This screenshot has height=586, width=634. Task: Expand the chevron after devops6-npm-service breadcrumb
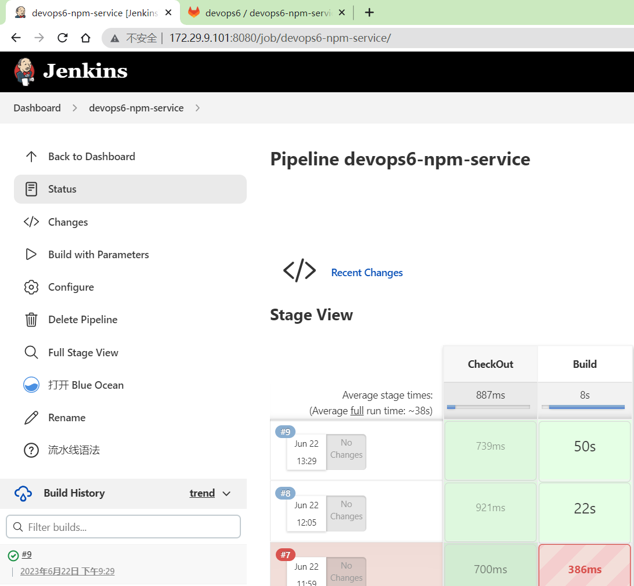point(197,108)
